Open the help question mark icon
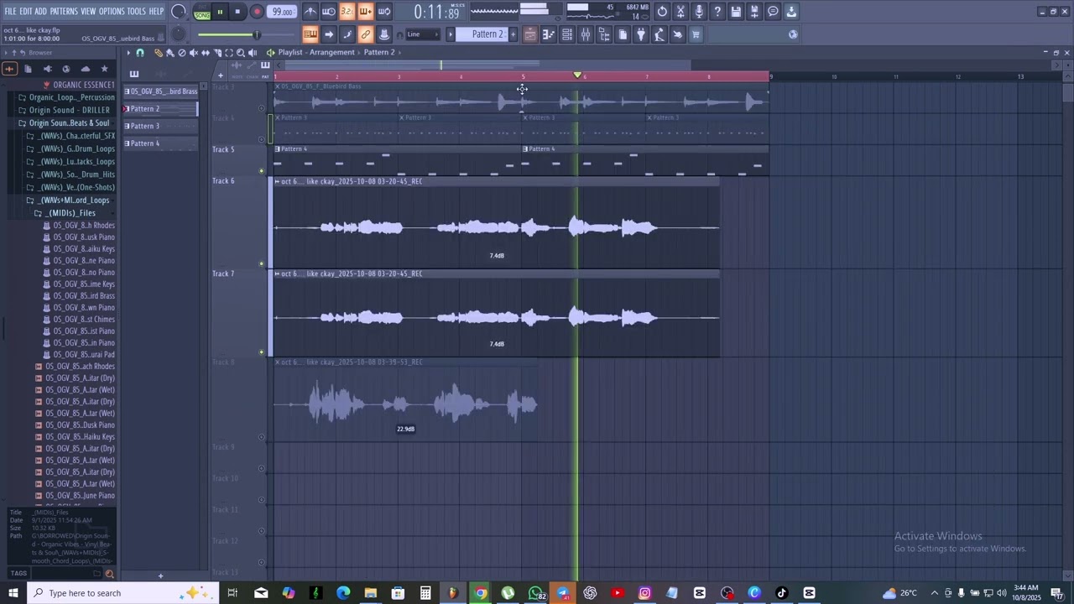The height and width of the screenshot is (604, 1074). (718, 12)
